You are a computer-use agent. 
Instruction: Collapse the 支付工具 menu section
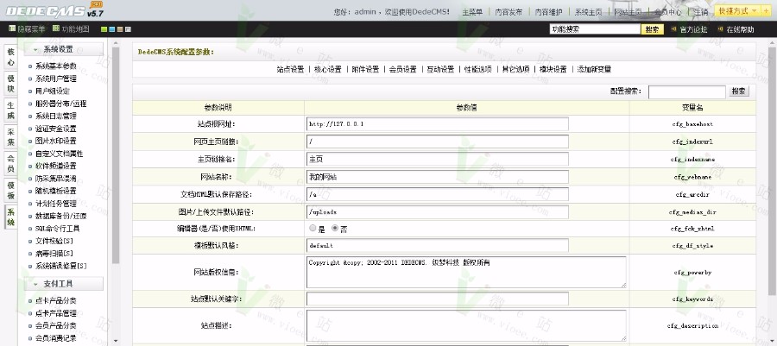coord(63,284)
